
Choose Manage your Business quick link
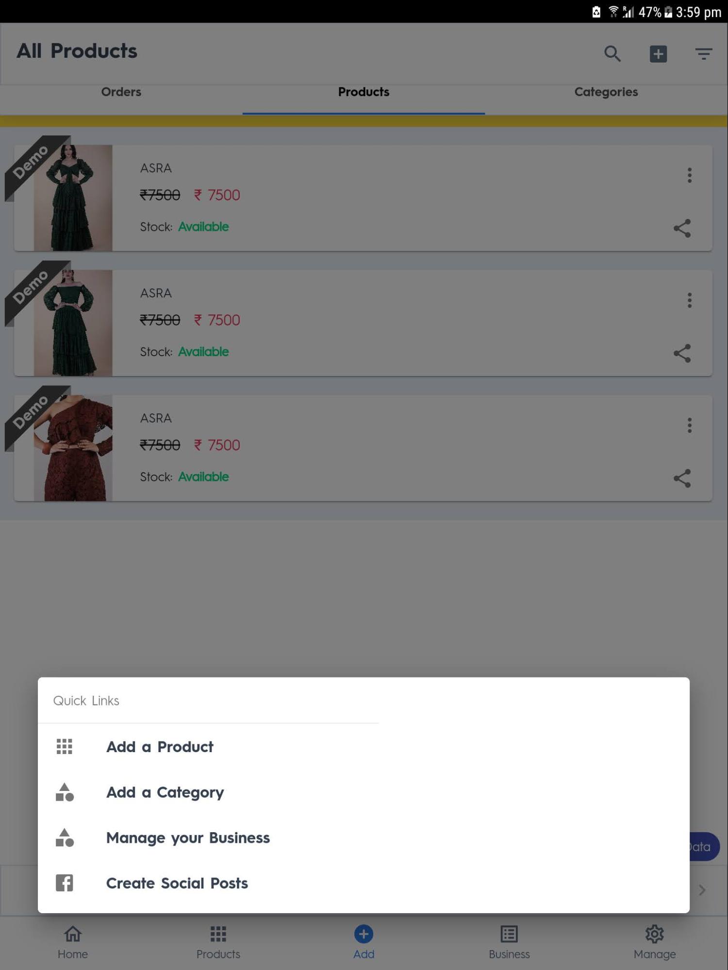tap(188, 838)
